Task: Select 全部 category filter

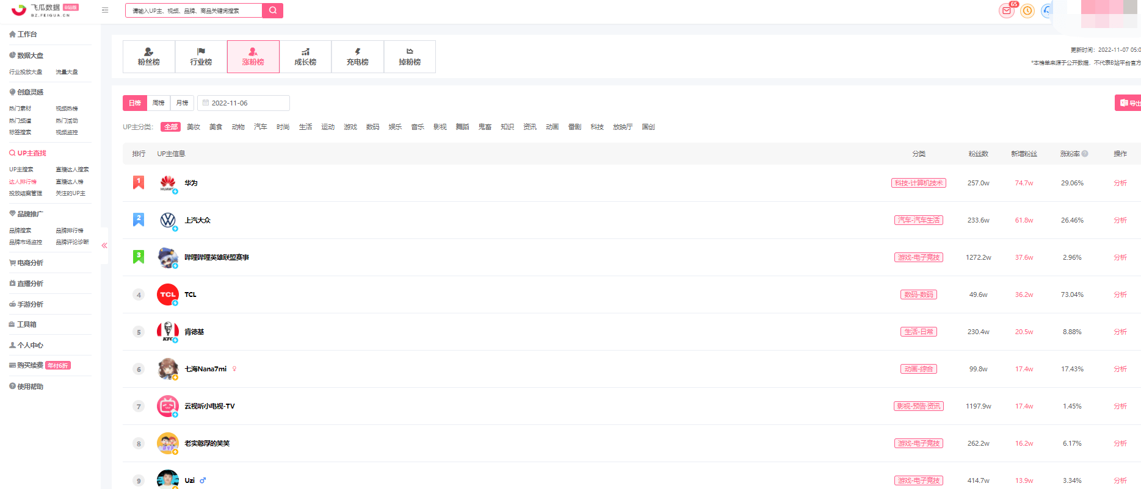Action: 171,127
